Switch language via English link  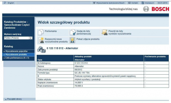click(11, 3)
